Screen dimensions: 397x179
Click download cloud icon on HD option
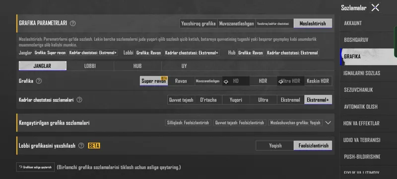click(226, 82)
